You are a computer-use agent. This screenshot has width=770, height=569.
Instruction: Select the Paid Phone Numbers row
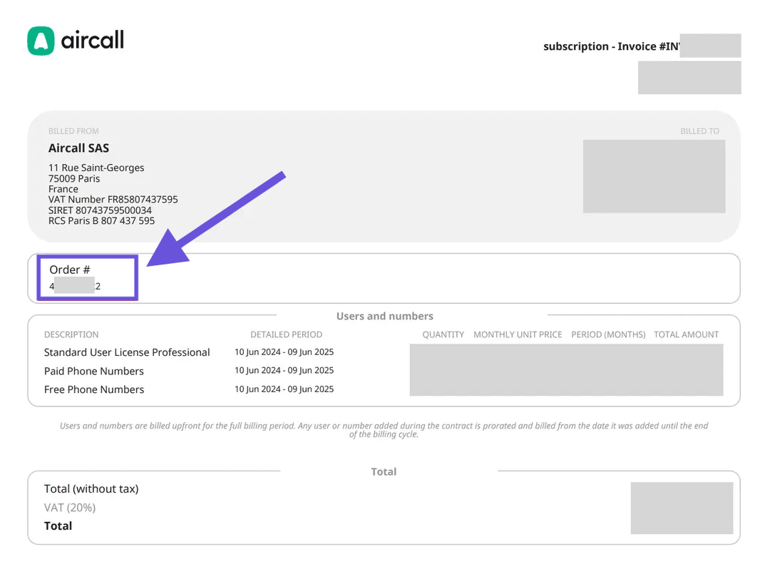[x=93, y=371]
